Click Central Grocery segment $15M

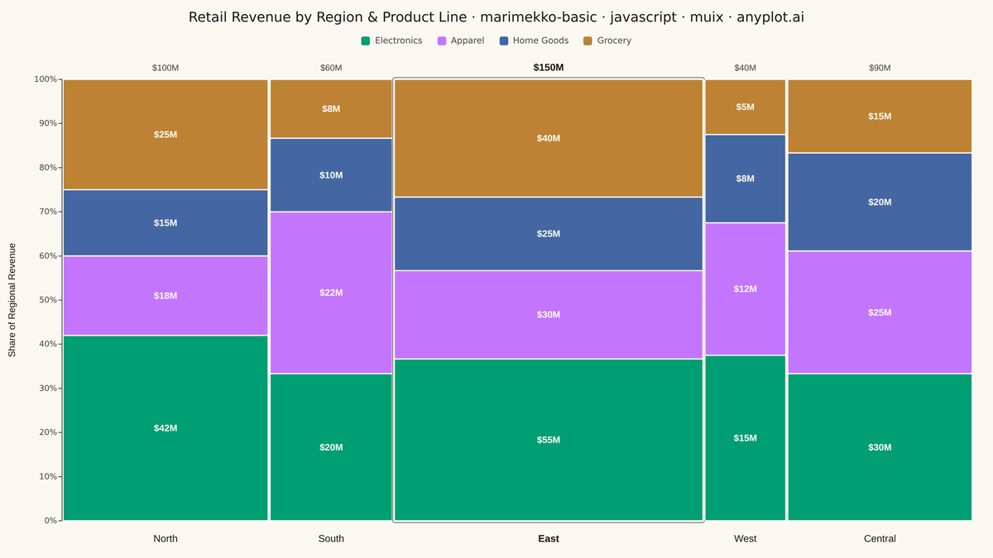tap(880, 117)
